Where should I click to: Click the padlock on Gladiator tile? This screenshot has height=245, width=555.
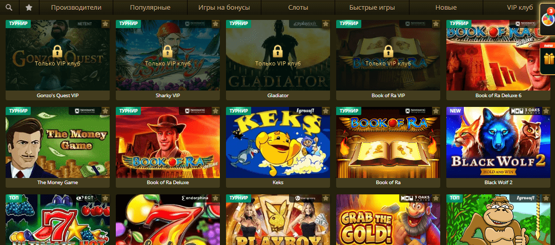pos(278,52)
